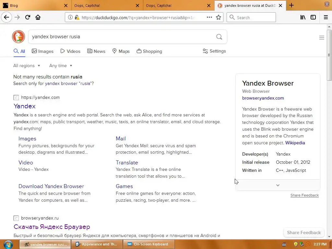This screenshot has width=332, height=249.
Task: Bookmark this page with the star
Action: [x=219, y=18]
